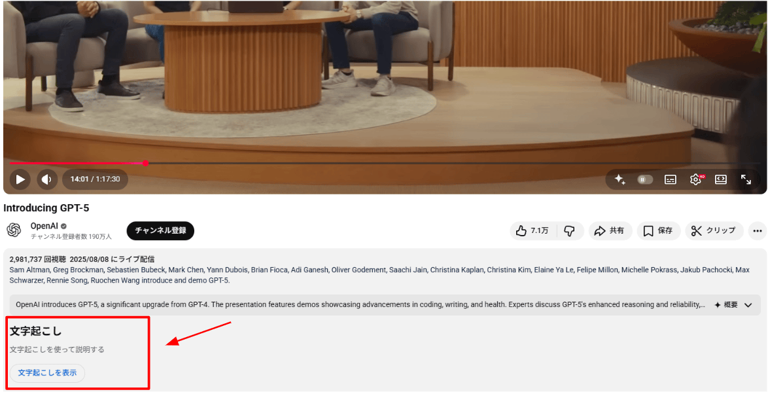
Task: Create a clip with クリップ button
Action: pos(714,231)
